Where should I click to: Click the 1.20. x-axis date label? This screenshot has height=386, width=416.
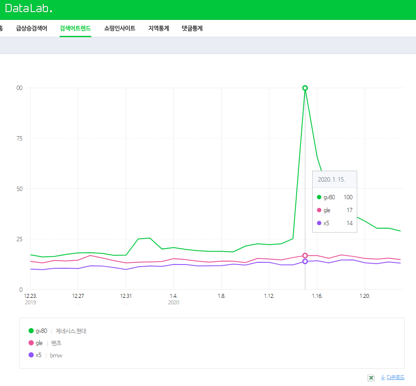click(x=365, y=296)
